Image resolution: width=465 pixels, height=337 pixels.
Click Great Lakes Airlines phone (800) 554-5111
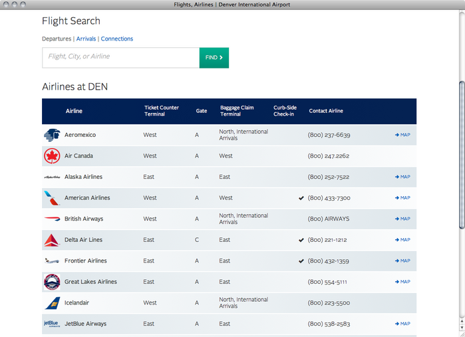click(x=327, y=282)
